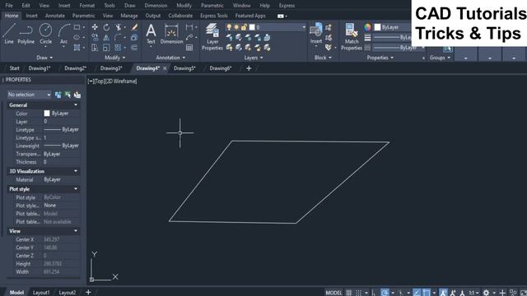Pick the Rectangle draw tool
This screenshot has height=296, width=527.
click(77, 27)
